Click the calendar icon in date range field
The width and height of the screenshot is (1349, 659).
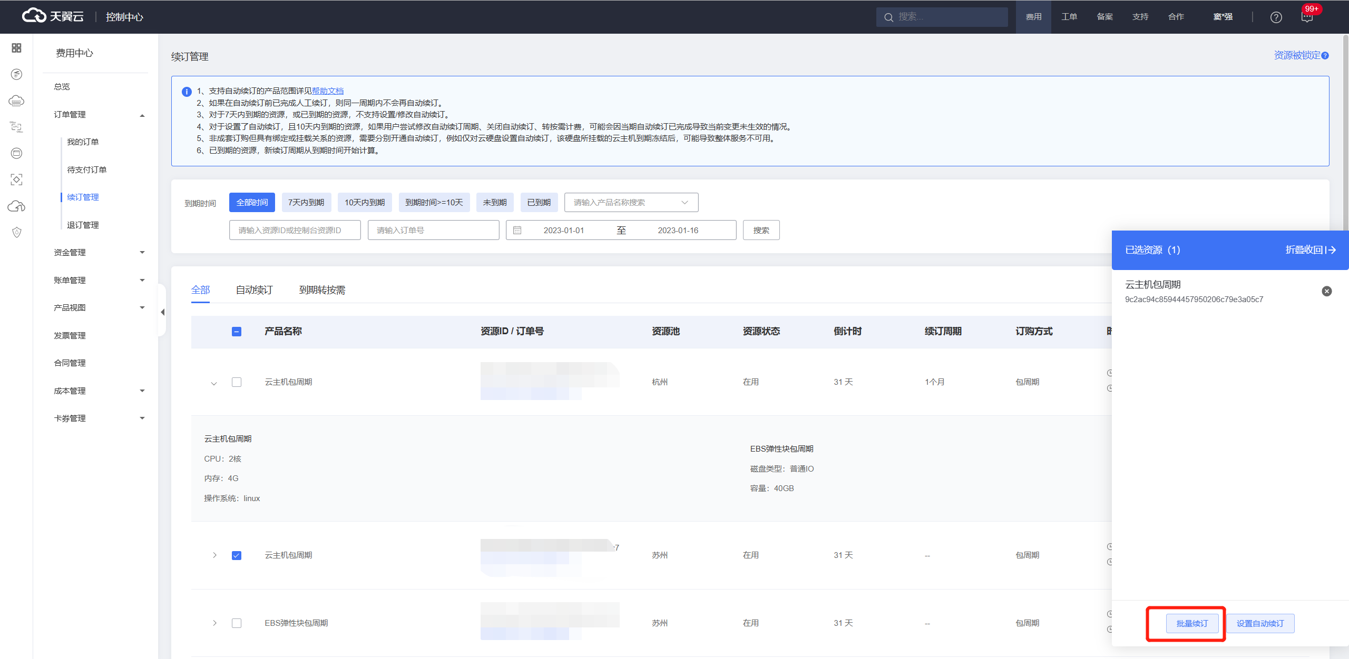tap(517, 231)
